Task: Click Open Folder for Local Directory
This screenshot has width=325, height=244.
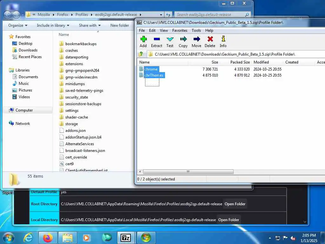Action: click(x=229, y=220)
